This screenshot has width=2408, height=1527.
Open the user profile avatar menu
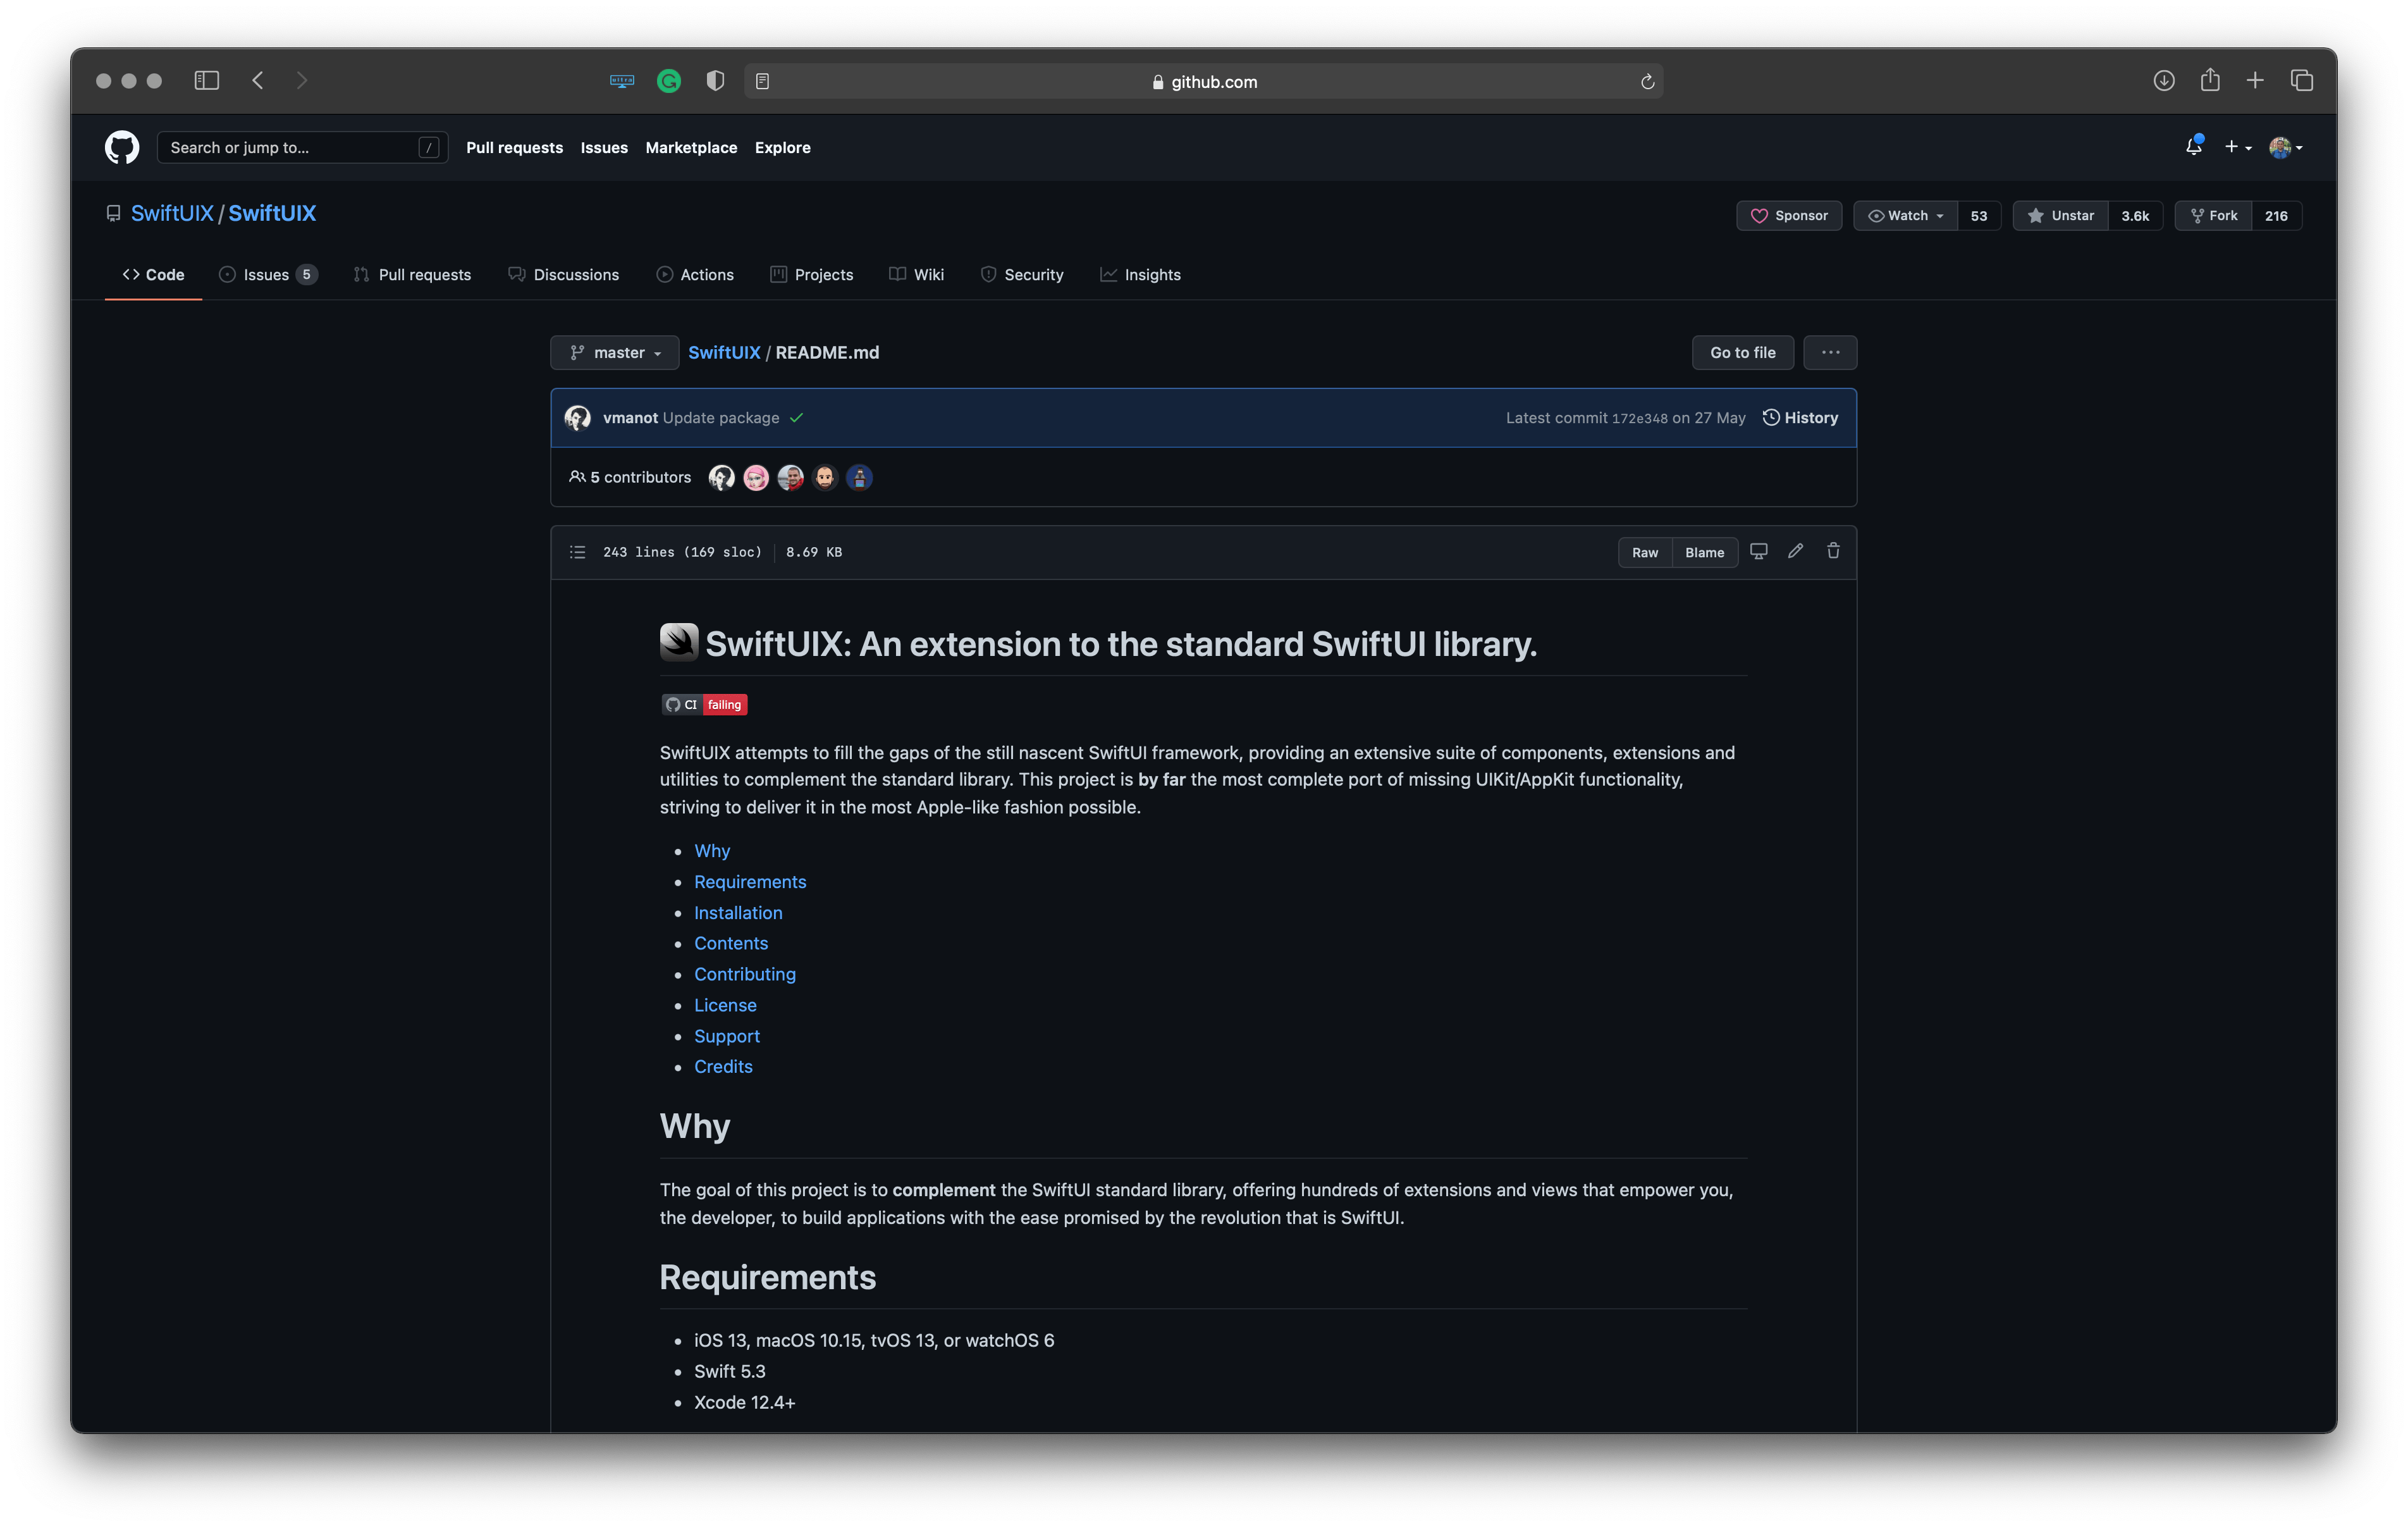(x=2286, y=147)
